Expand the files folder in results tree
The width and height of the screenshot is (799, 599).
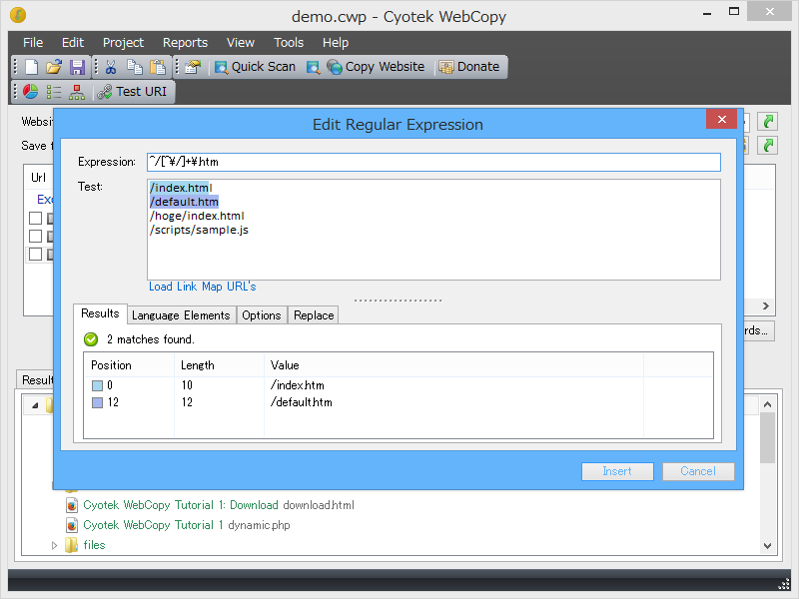point(54,545)
